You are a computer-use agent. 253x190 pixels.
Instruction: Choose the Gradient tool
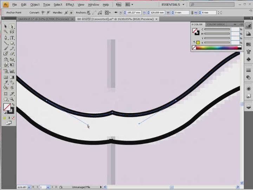pyautogui.click(x=12, y=77)
